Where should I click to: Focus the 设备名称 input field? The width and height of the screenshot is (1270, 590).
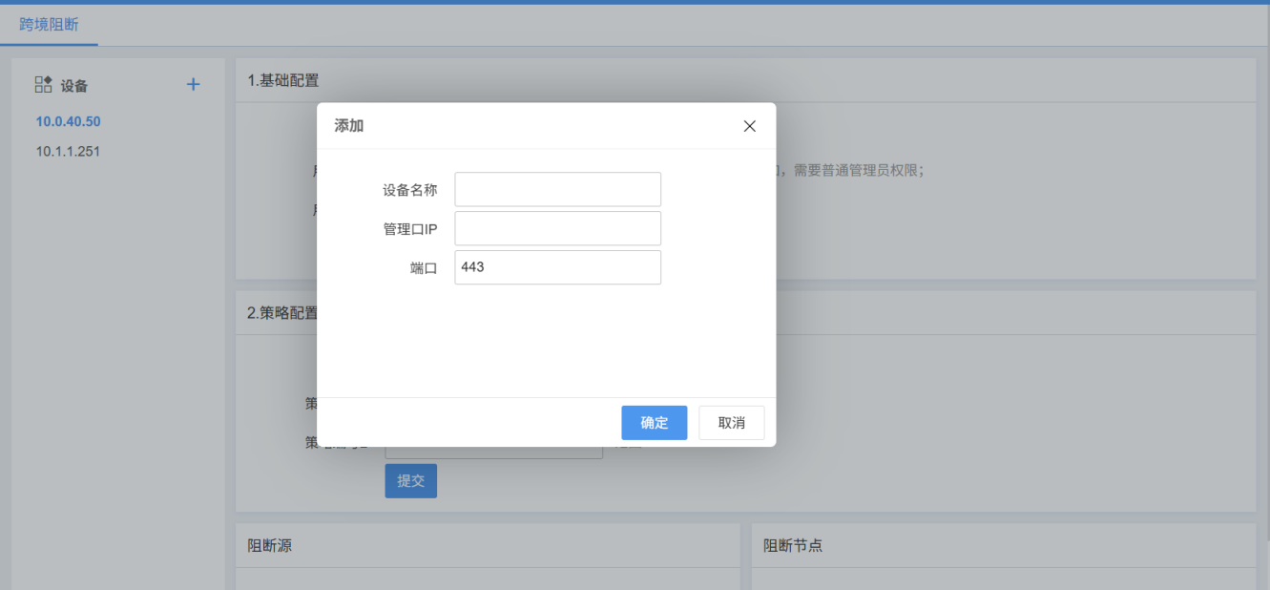pos(557,189)
